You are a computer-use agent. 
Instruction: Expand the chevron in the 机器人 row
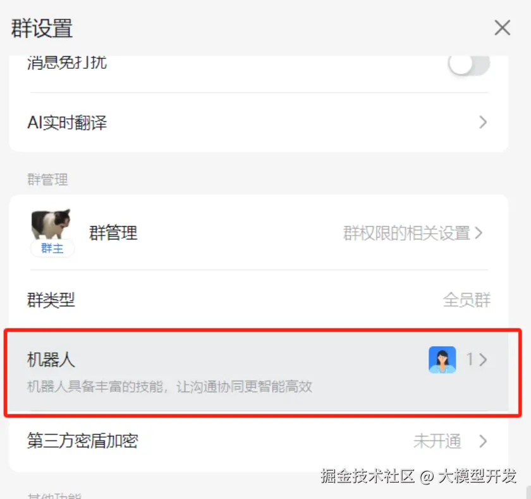point(483,359)
